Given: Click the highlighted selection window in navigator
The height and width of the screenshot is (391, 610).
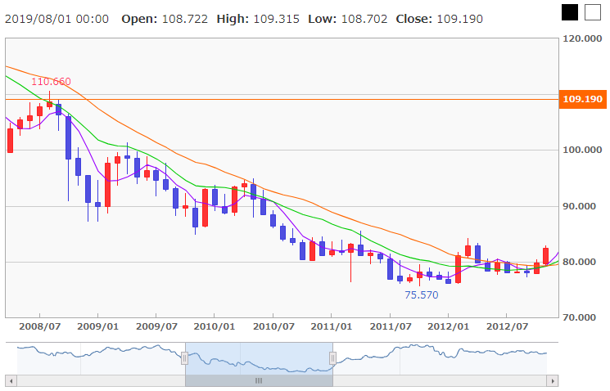Looking at the screenshot, I should (x=259, y=359).
